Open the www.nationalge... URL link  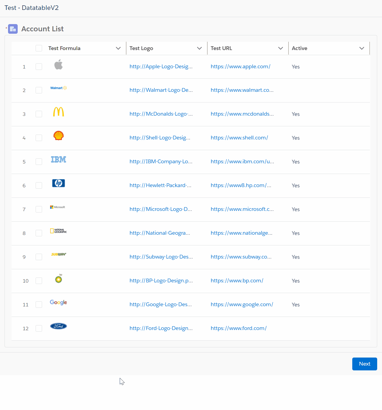click(242, 233)
